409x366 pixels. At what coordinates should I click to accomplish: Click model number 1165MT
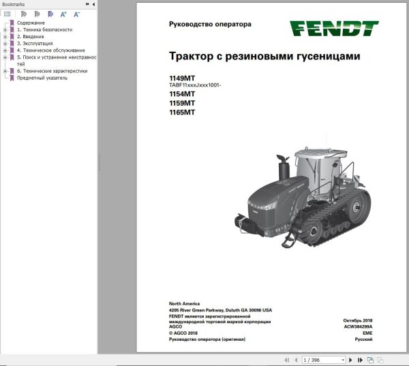pyautogui.click(x=182, y=112)
